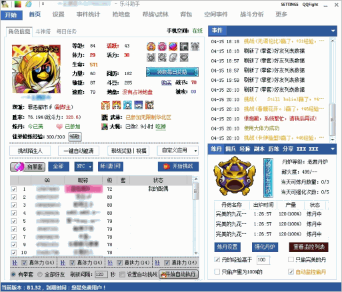342x292 pixels.
Task: Click the fifth red-gray skill icon
Action: (149, 105)
